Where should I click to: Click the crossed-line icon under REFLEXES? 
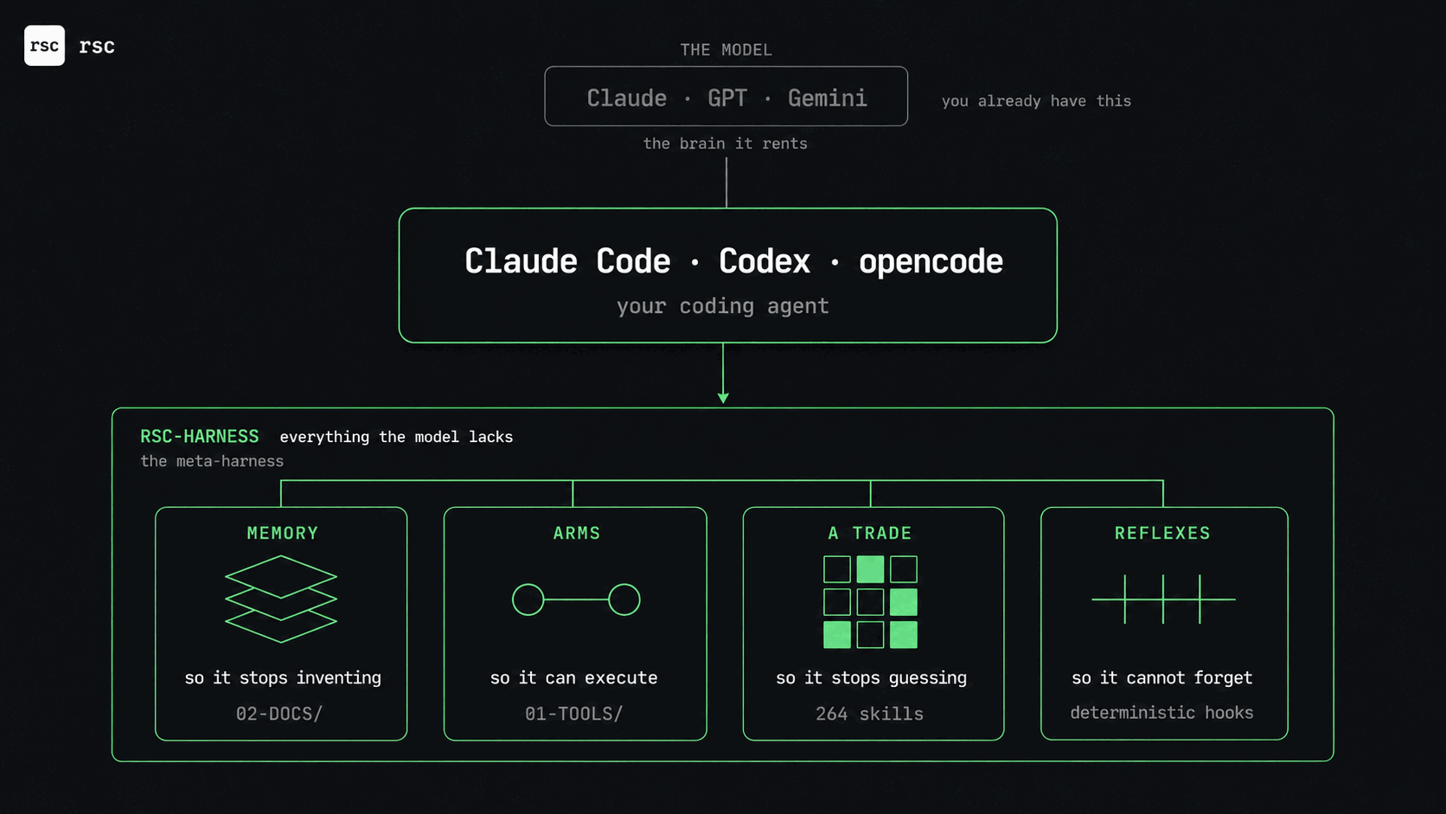pos(1163,599)
